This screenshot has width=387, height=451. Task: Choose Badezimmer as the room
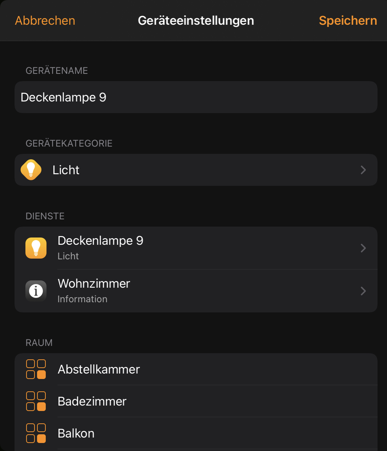tap(92, 402)
